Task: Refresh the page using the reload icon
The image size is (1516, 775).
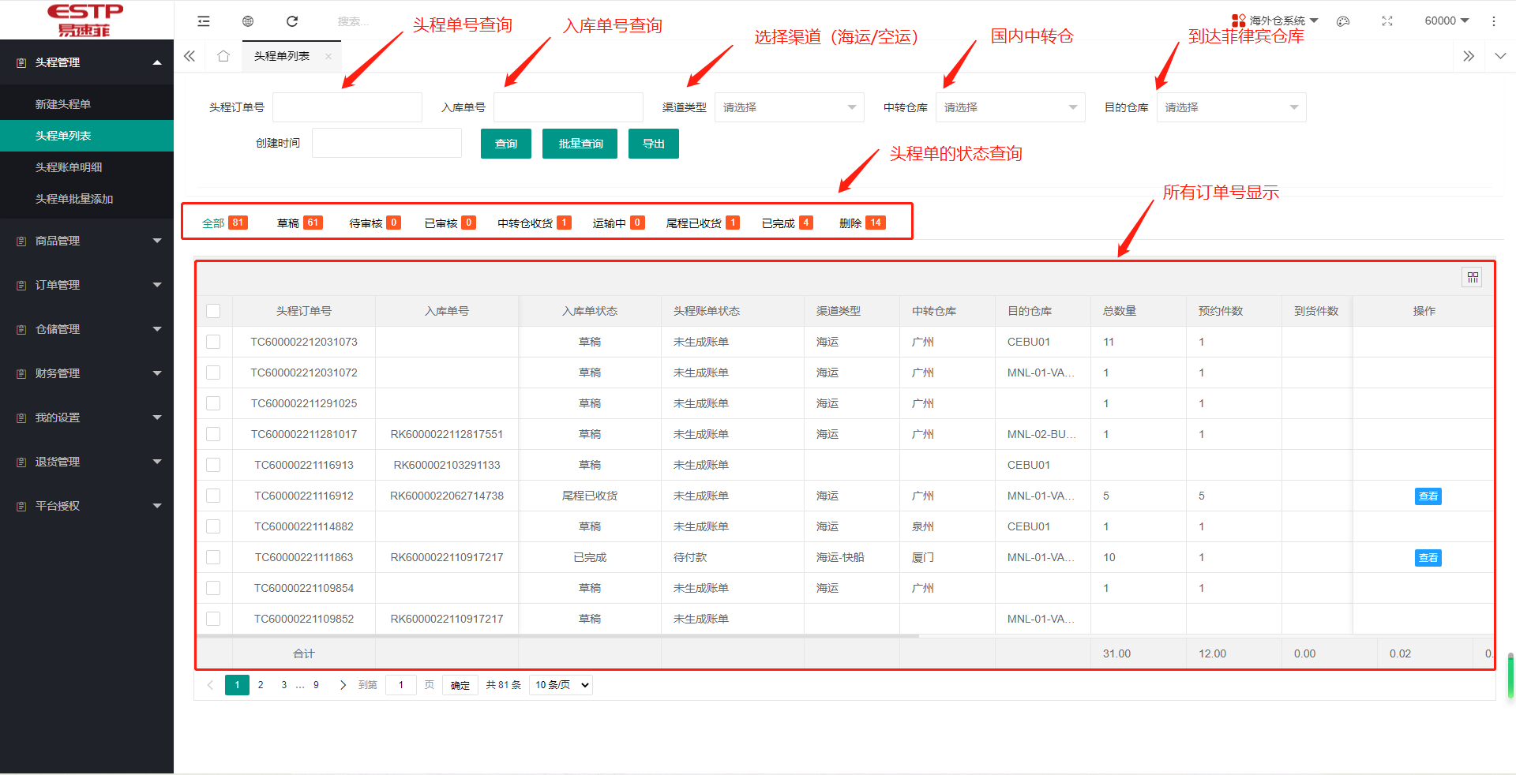Action: tap(292, 21)
